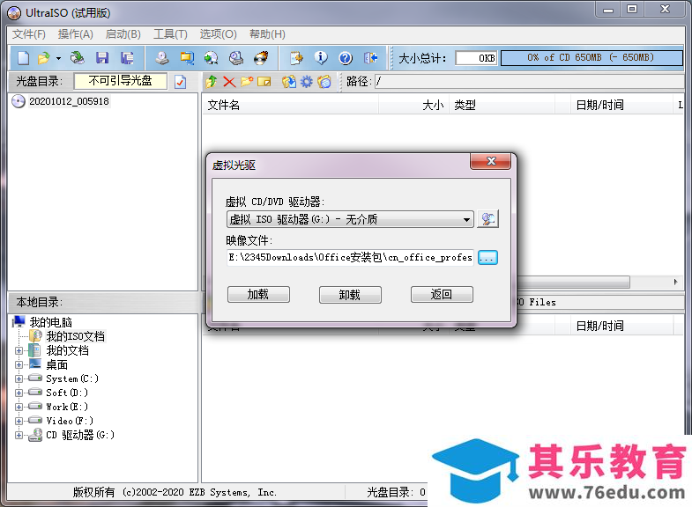Expand the Video(F:) tree node
The width and height of the screenshot is (692, 507).
pos(19,421)
